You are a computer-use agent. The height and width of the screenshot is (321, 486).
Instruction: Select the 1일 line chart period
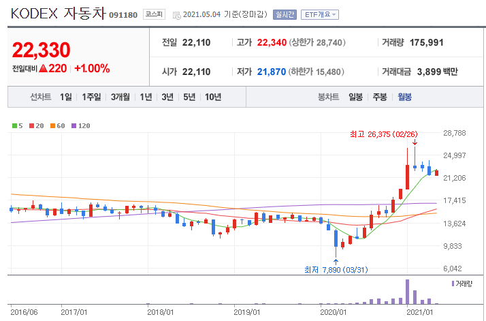(x=66, y=97)
